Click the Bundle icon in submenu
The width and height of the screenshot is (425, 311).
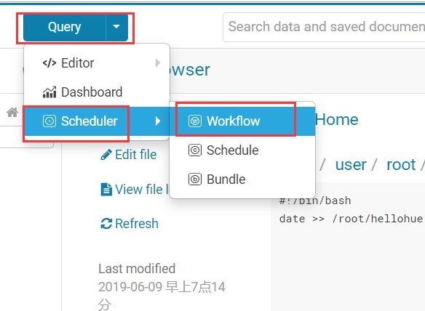click(195, 179)
